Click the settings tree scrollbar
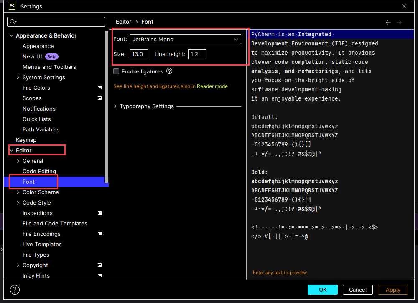 tap(107, 106)
